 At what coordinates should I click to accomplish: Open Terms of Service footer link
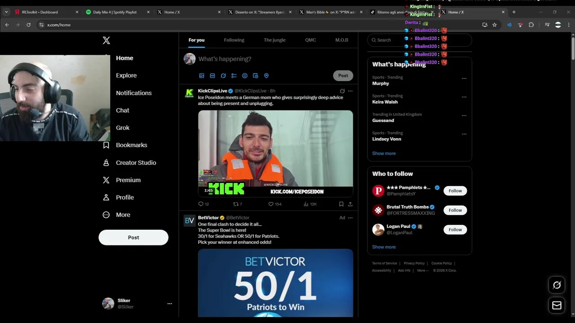coord(385,263)
